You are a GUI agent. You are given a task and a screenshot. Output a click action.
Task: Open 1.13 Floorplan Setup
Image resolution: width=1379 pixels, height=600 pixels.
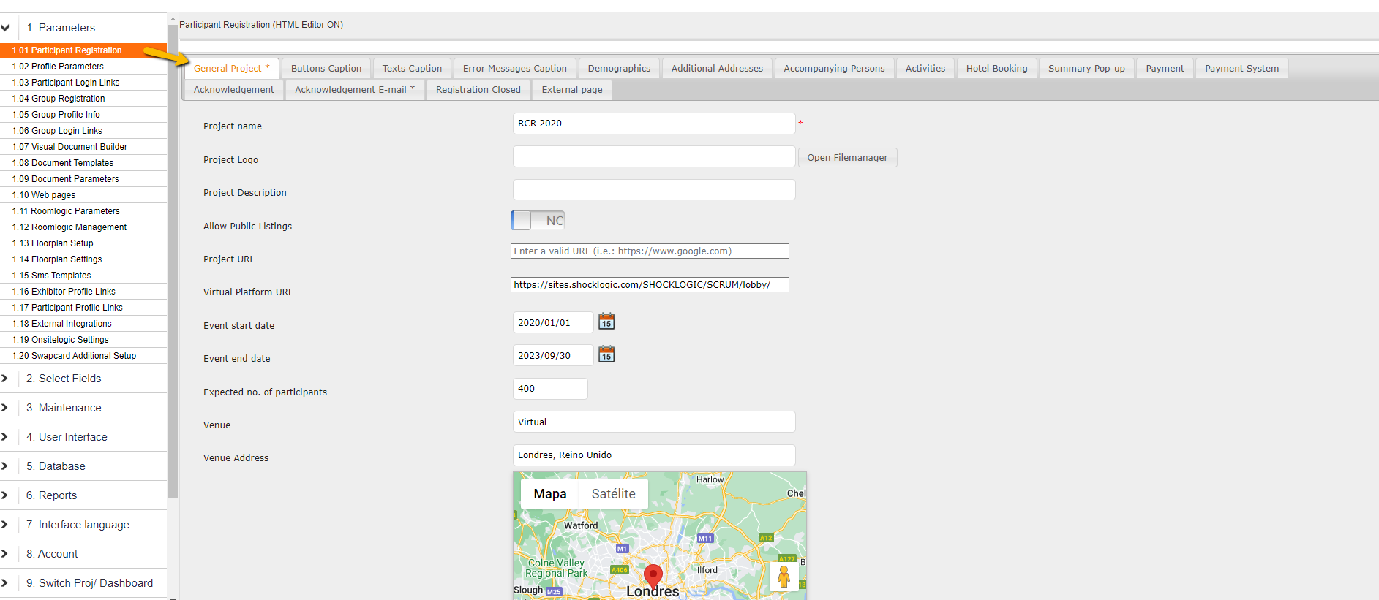pyautogui.click(x=83, y=243)
